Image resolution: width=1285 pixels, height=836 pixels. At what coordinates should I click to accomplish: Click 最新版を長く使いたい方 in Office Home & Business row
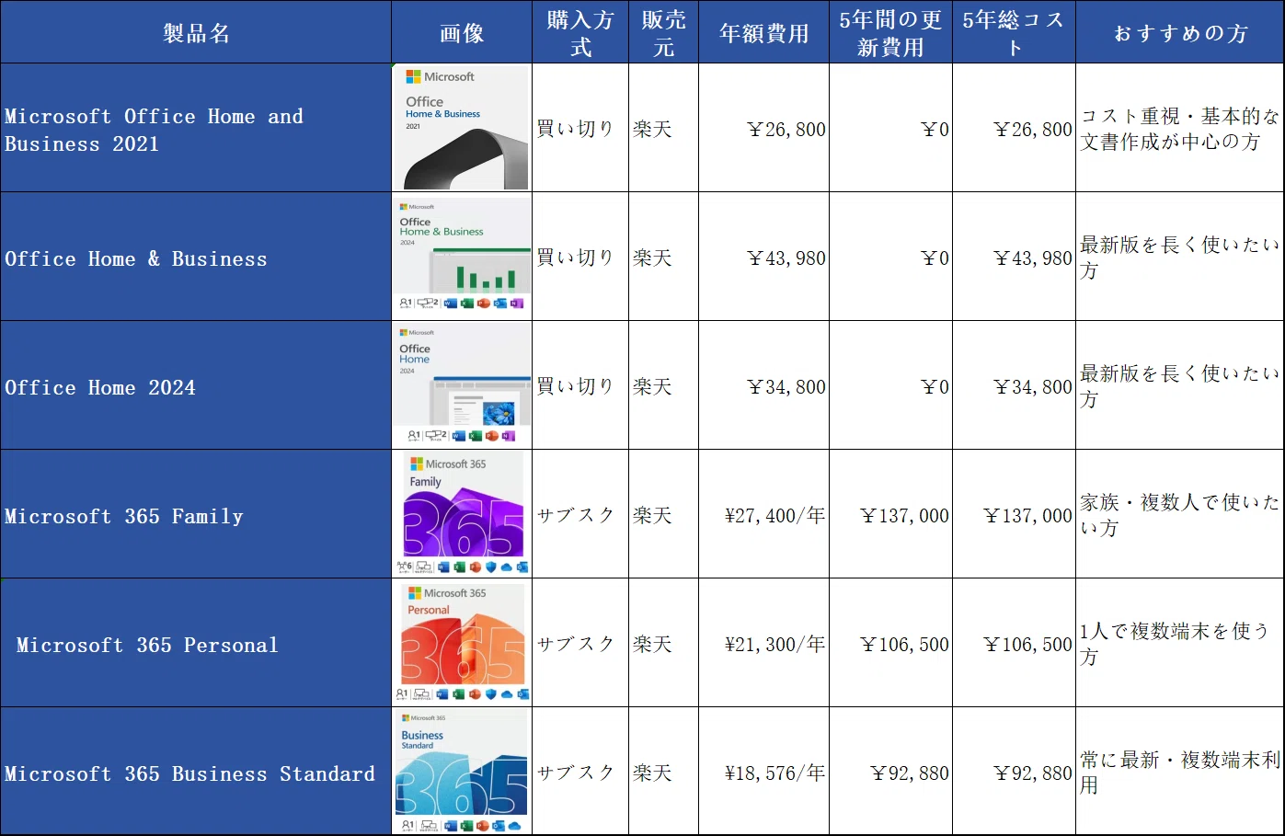[x=1180, y=257]
